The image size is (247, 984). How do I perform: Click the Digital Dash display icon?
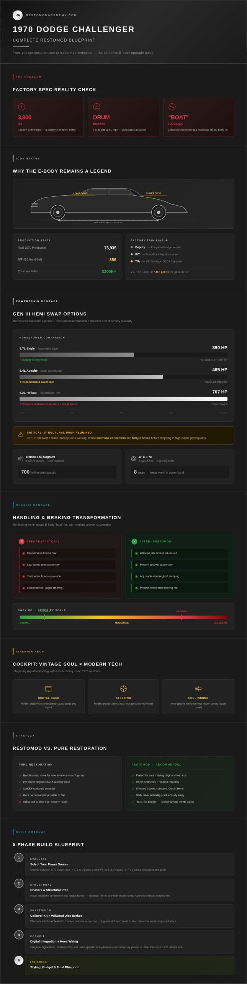49,689
